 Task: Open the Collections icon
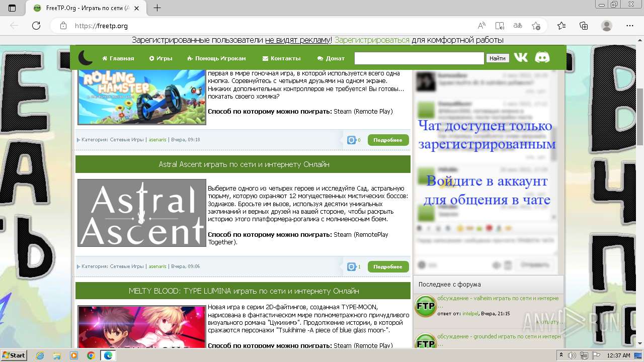tap(584, 26)
